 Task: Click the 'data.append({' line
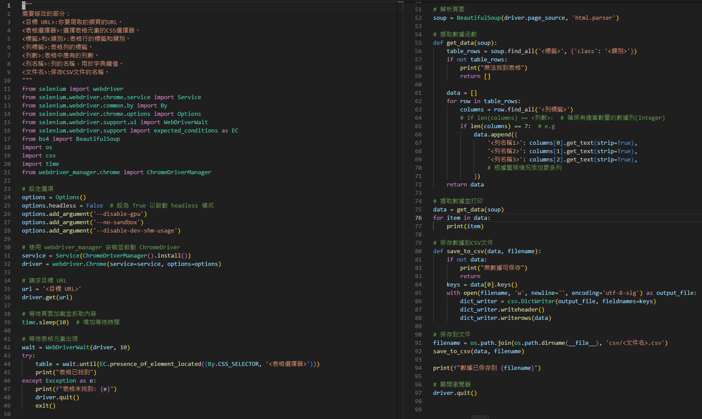pos(496,134)
